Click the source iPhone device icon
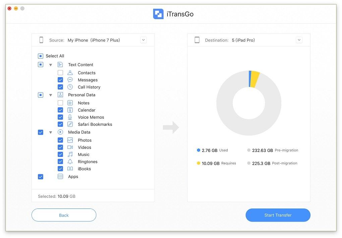The image size is (342, 238). [41, 40]
